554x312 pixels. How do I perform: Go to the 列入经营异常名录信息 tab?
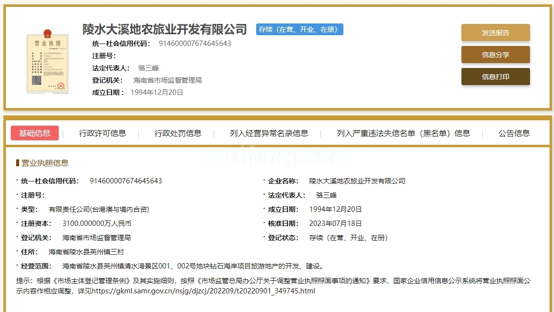pyautogui.click(x=269, y=133)
